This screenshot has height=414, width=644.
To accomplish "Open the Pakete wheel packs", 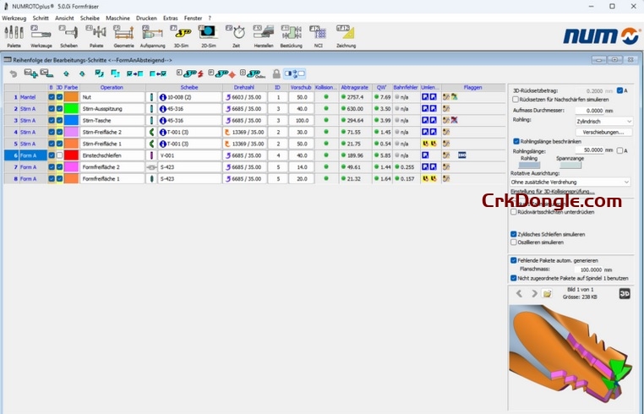I will (x=96, y=36).
